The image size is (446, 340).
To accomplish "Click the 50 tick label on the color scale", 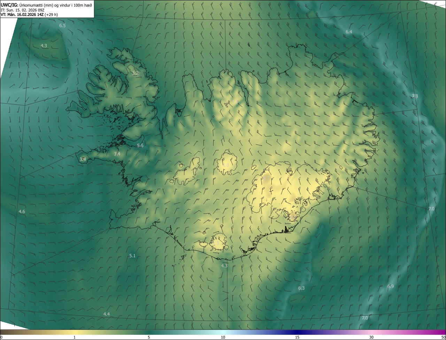I will click(443, 338).
